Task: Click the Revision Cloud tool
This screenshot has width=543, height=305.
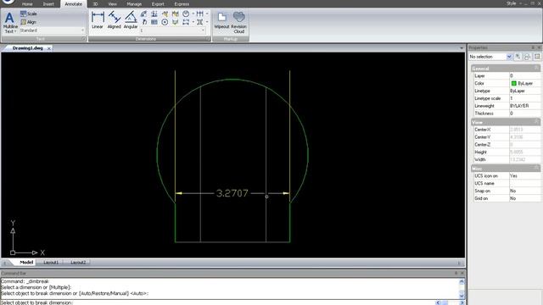Action: pos(239,22)
